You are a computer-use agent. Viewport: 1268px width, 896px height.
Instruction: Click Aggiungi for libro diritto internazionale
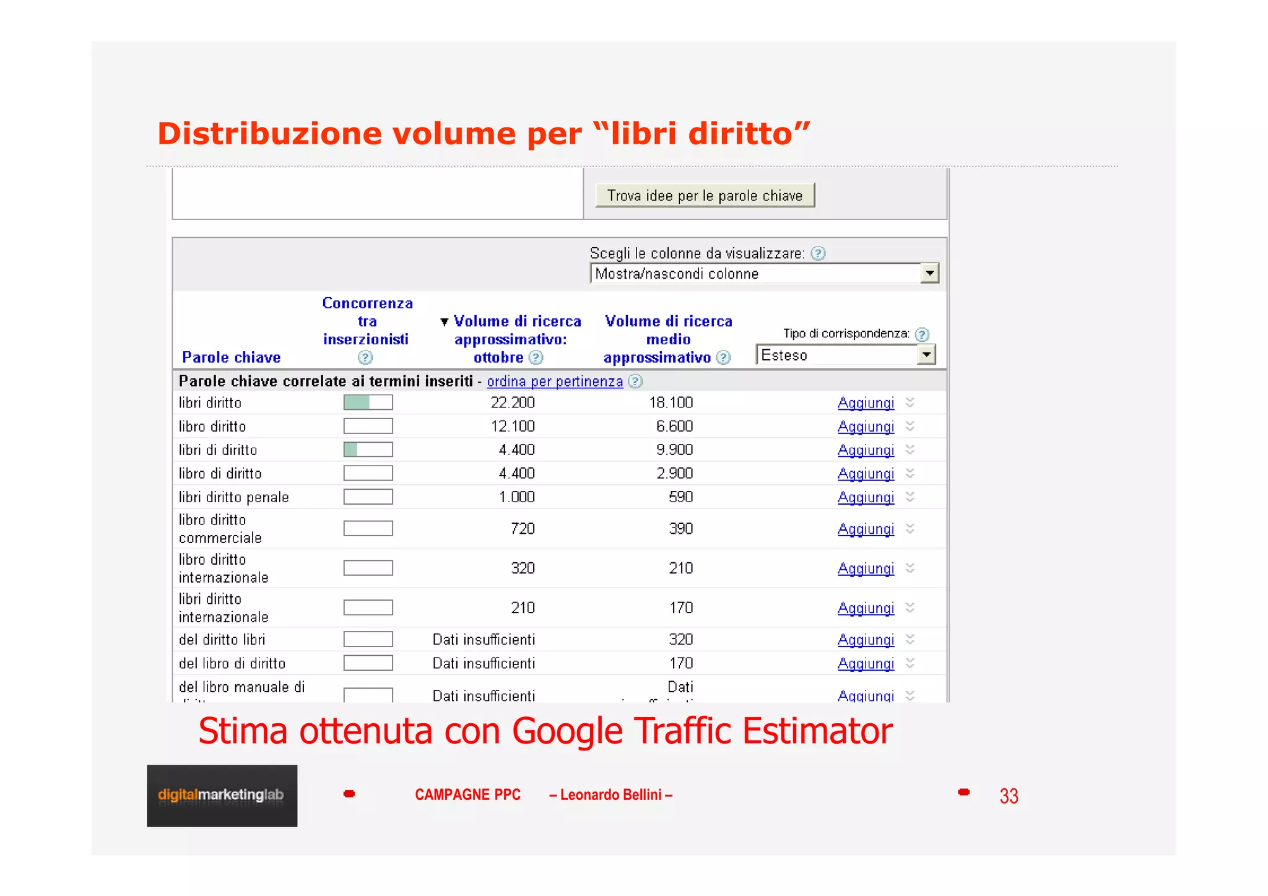pyautogui.click(x=866, y=568)
